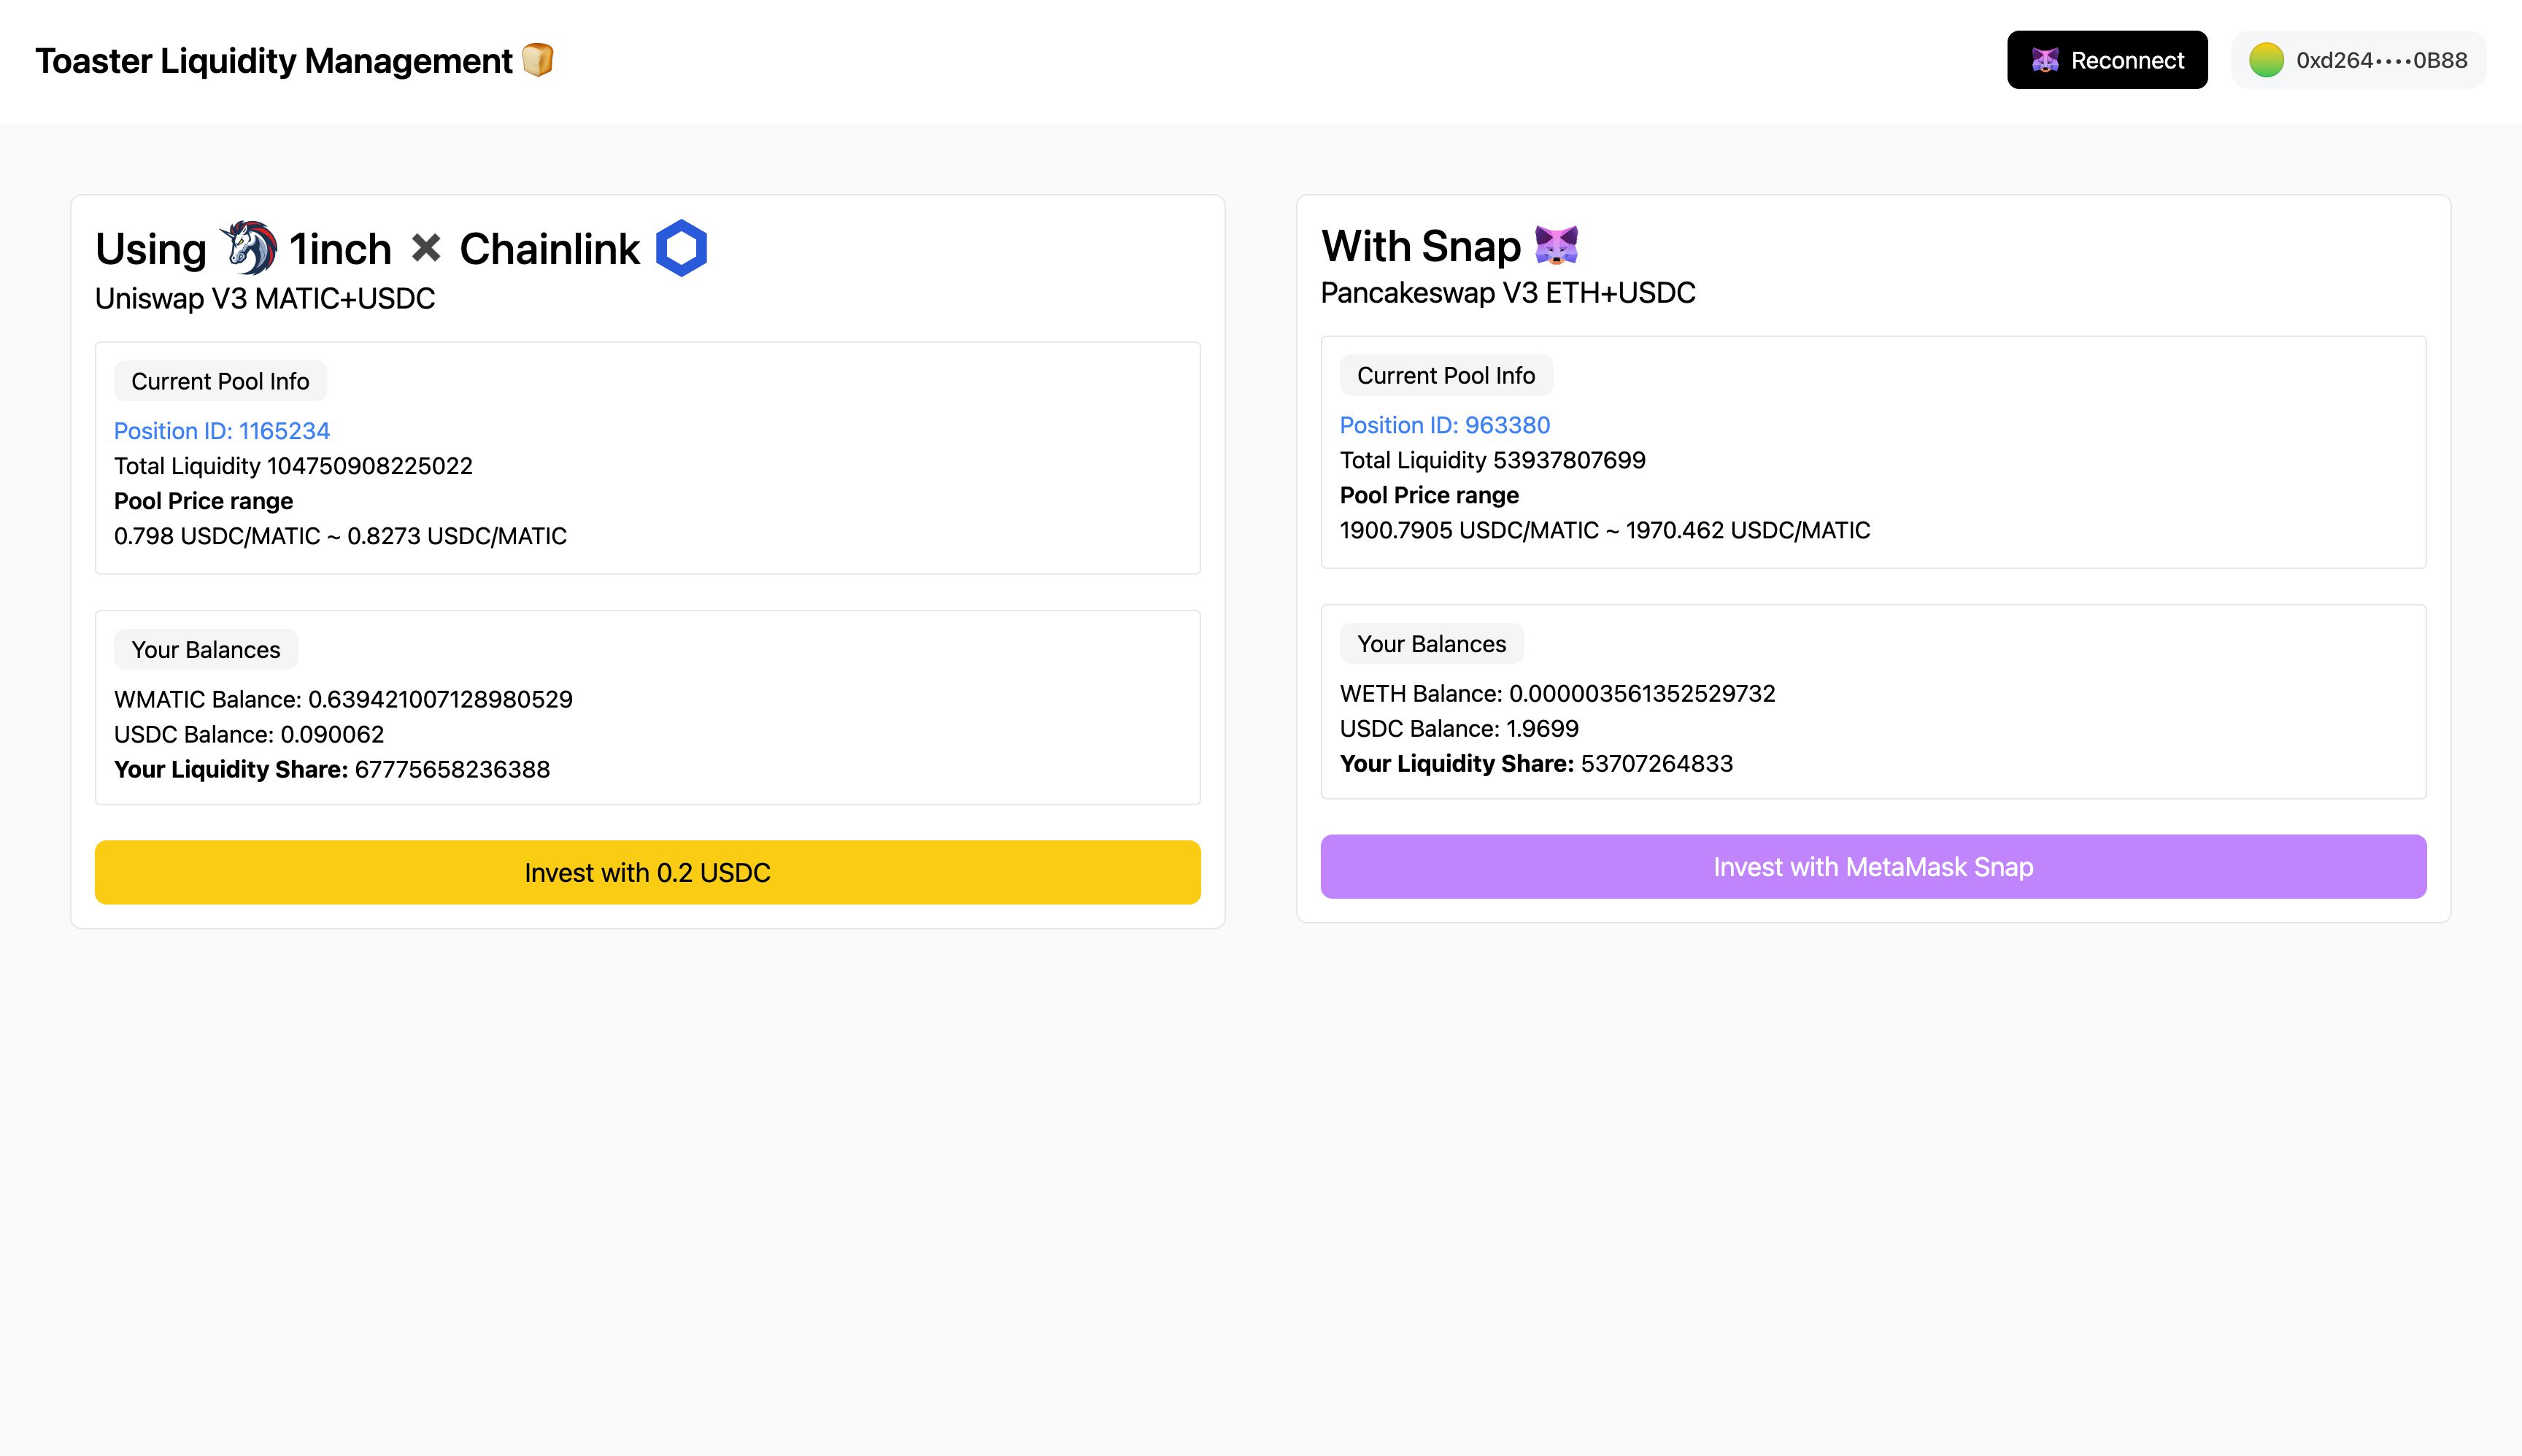Open Position ID: 1165234 link
Screen dimensions: 2522x1456
tap(221, 431)
